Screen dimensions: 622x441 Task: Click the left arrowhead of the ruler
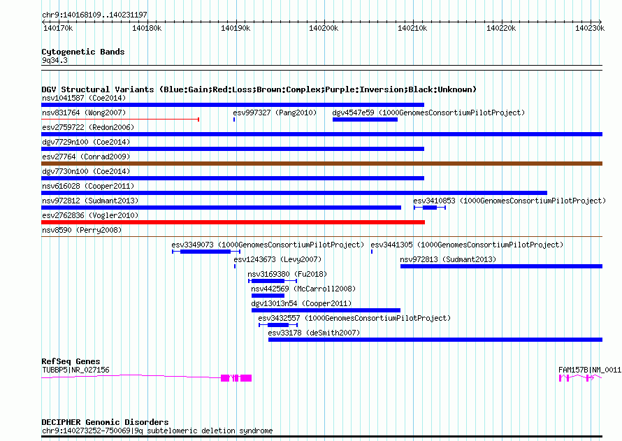coord(43,22)
